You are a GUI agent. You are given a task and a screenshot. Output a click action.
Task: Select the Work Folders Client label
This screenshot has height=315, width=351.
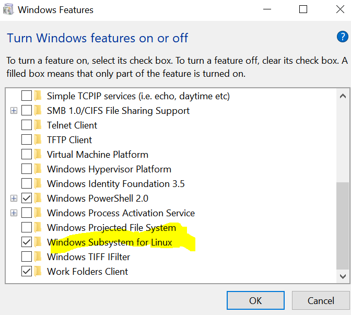click(88, 272)
